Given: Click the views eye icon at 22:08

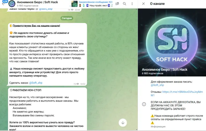Looking at the screenshot, I should (x=72, y=10).
